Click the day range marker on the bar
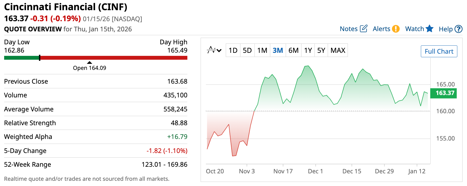Viewport: 467px width, 186px height. pos(40,58)
